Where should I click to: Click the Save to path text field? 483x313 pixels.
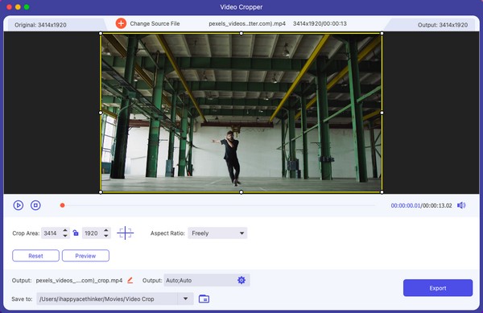point(107,299)
